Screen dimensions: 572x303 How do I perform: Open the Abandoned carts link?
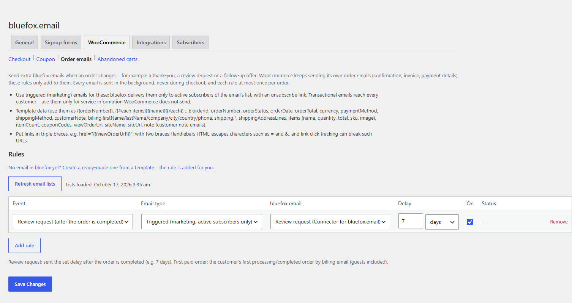coord(117,59)
